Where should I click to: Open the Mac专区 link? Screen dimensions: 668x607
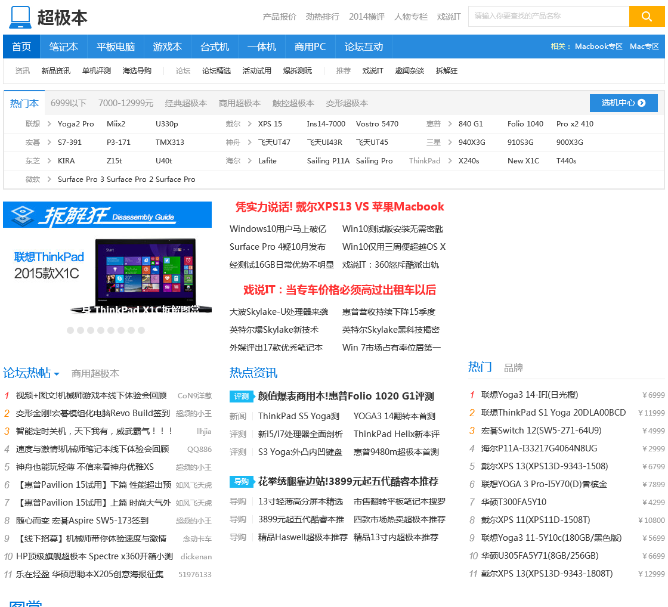pyautogui.click(x=644, y=47)
